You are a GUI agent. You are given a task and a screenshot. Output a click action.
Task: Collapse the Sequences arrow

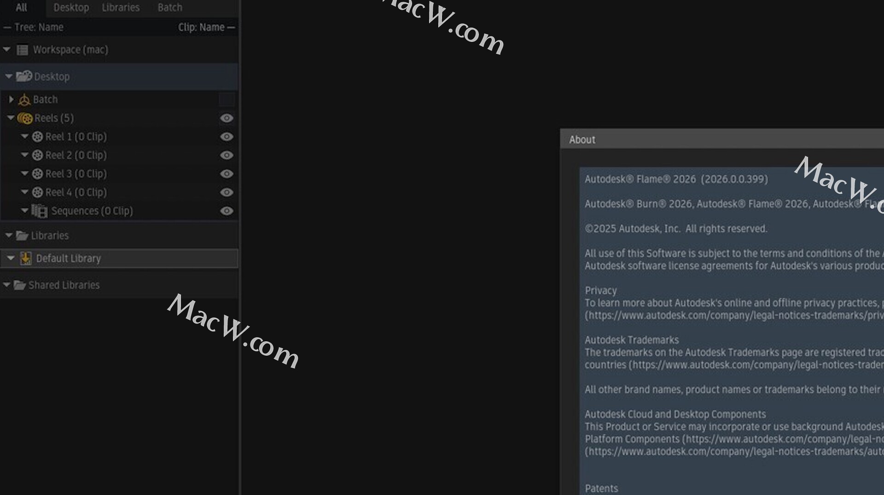25,210
